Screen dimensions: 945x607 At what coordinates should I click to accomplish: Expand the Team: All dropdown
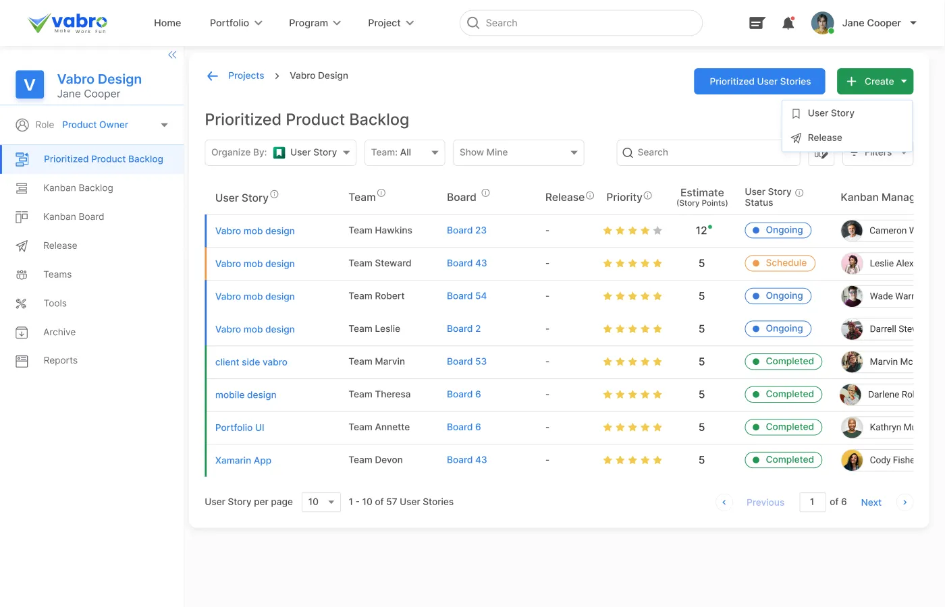(404, 153)
